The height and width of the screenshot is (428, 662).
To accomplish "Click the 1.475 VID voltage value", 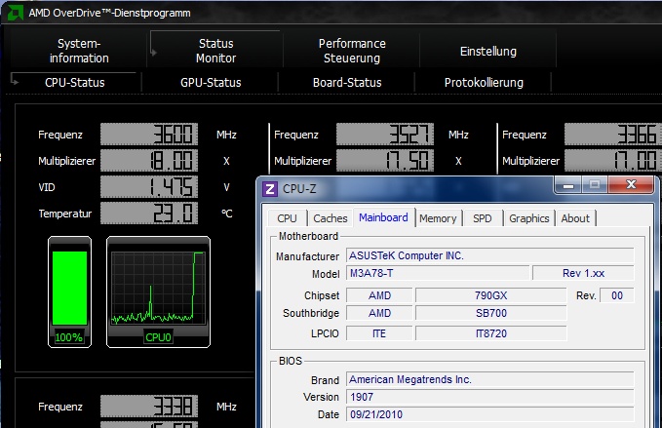I will (149, 187).
